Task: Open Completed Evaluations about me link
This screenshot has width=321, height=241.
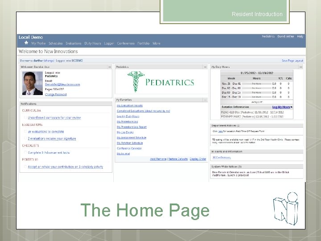Action: tap(143, 111)
